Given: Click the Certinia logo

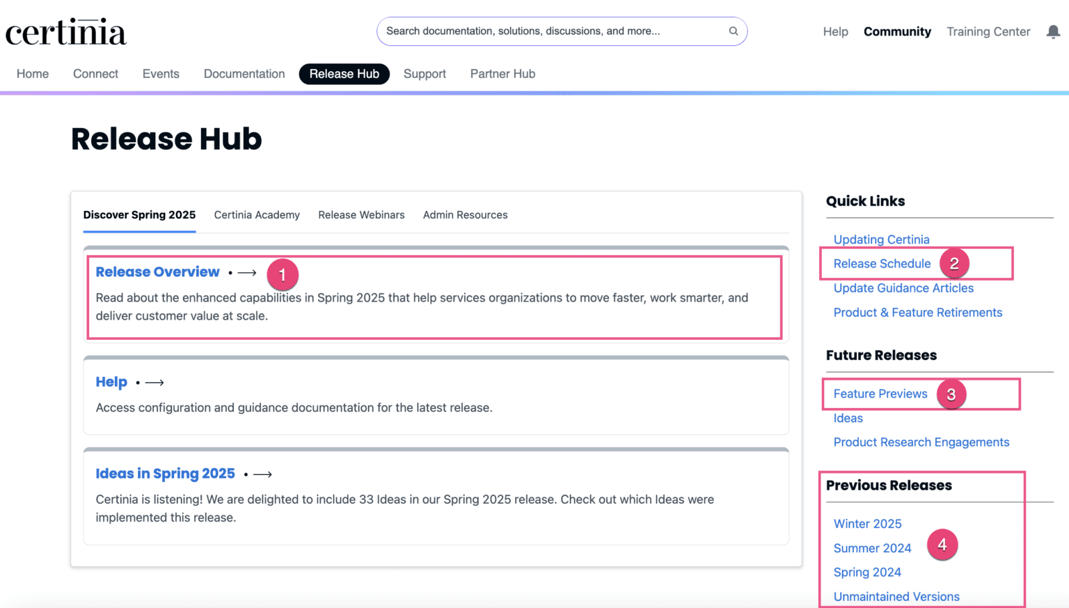Looking at the screenshot, I should point(66,33).
